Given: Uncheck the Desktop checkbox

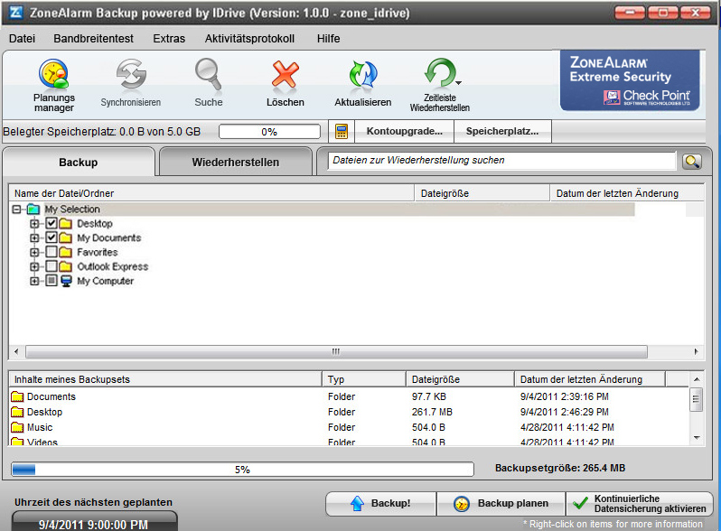Looking at the screenshot, I should [x=51, y=223].
